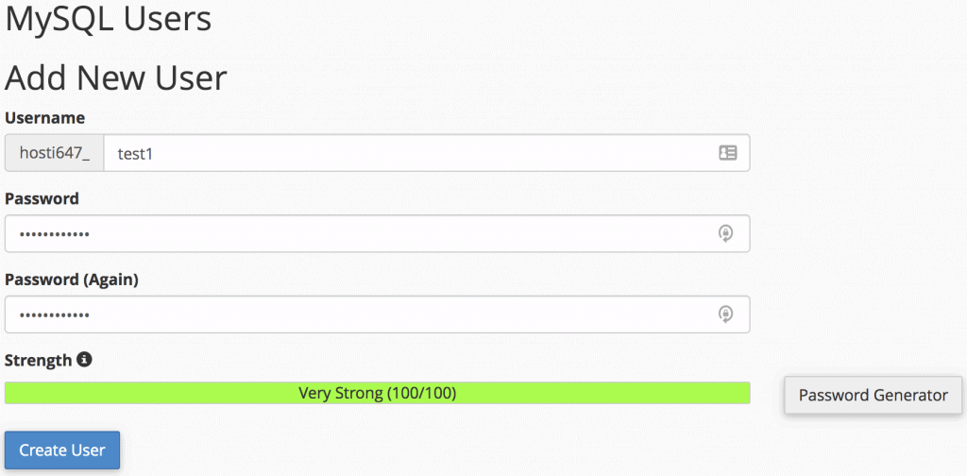967x476 pixels.
Task: Click the Password label above the first password field
Action: pyautogui.click(x=42, y=198)
